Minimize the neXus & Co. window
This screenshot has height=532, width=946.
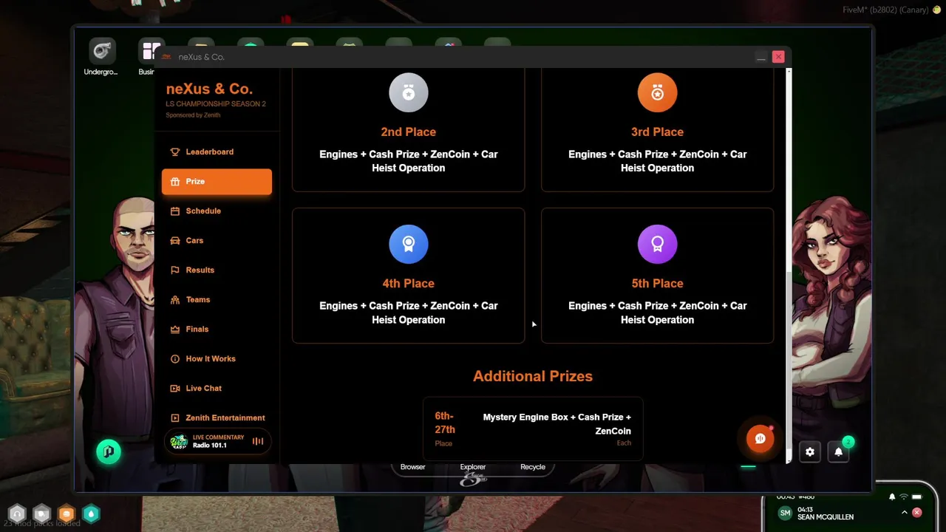pyautogui.click(x=760, y=57)
